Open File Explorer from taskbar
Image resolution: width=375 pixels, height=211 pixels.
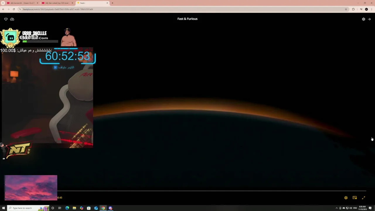click(74, 208)
